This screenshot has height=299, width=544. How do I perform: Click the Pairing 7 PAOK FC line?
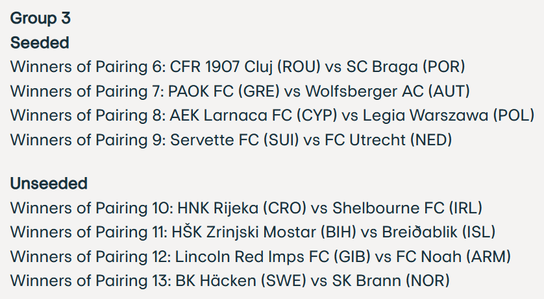[x=240, y=91]
